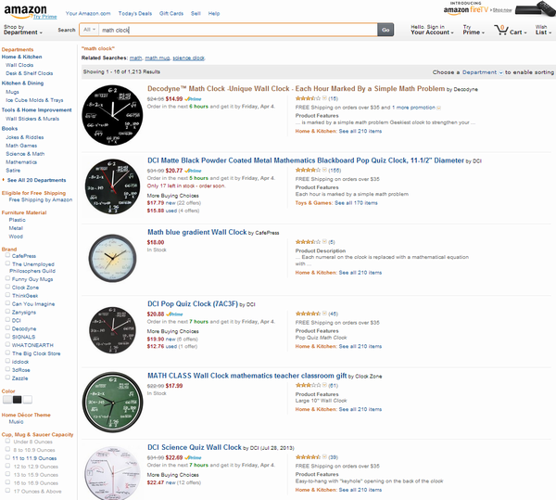The height and width of the screenshot is (500, 556).
Task: Open Decodyne Math Clock product image
Action: 112,115
